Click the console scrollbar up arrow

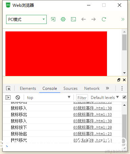124,105
